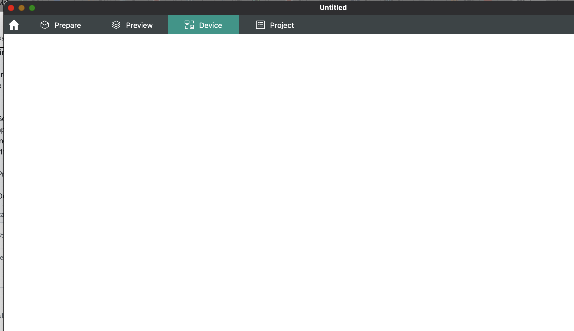Click the Project label text

[281, 25]
